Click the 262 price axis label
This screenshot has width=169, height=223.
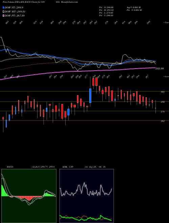(x=163, y=121)
